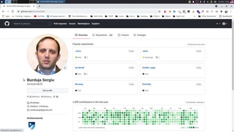Click the Chrome profile avatar icon
234x132 pixels.
pos(226,11)
